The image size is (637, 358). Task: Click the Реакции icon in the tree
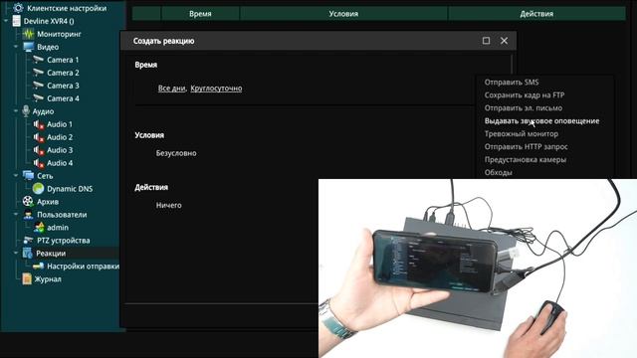point(27,253)
